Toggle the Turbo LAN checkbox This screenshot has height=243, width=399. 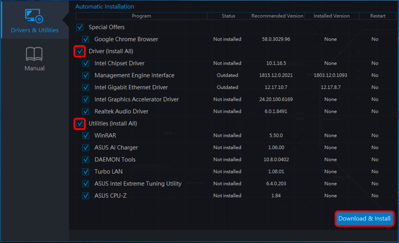pos(86,172)
